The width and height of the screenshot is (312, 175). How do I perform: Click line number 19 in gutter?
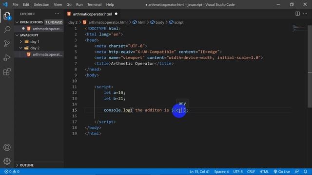click(x=75, y=134)
